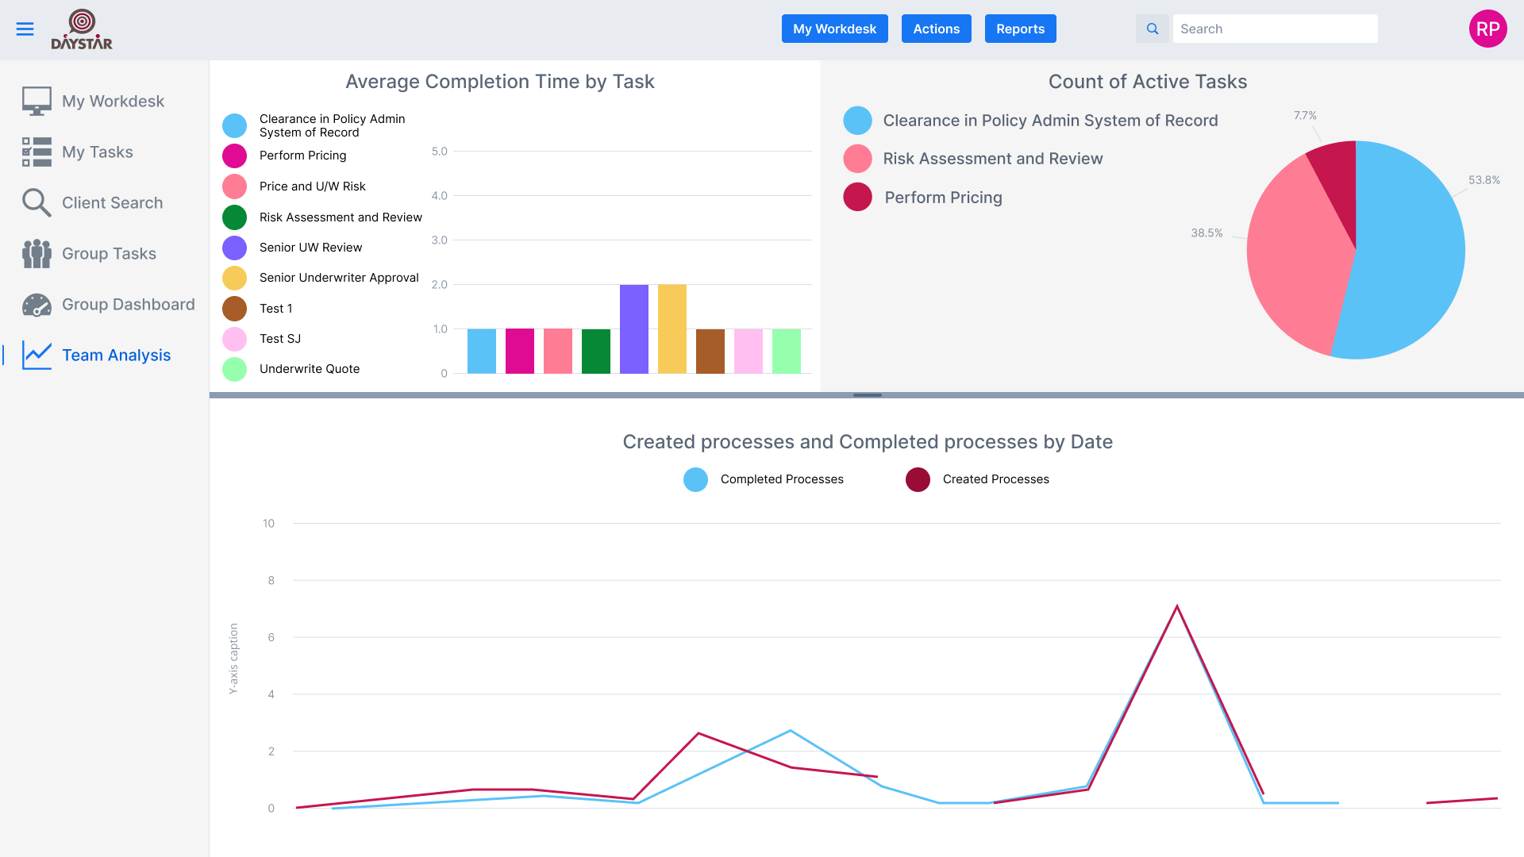This screenshot has width=1524, height=857.
Task: Toggle pie legend Clearance in Policy Admin swatch
Action: [857, 121]
